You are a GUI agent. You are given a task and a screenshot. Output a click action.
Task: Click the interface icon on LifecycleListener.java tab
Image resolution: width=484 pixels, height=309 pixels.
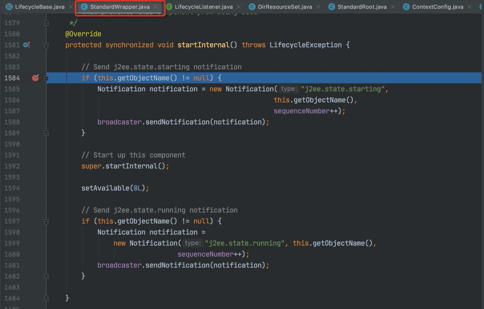click(x=169, y=7)
